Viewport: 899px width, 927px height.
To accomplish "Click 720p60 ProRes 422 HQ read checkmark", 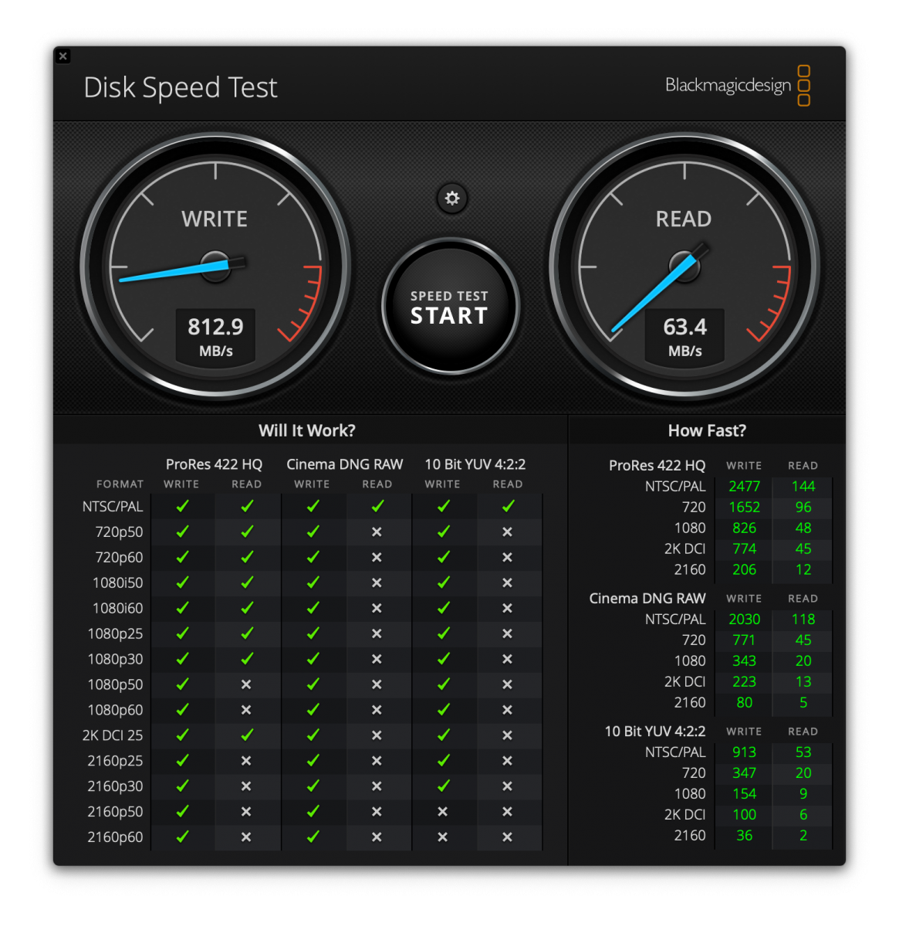I will 247,557.
